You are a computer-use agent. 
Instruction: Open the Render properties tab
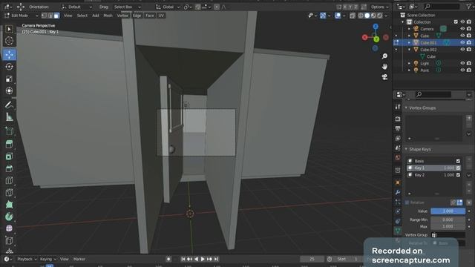click(398, 119)
